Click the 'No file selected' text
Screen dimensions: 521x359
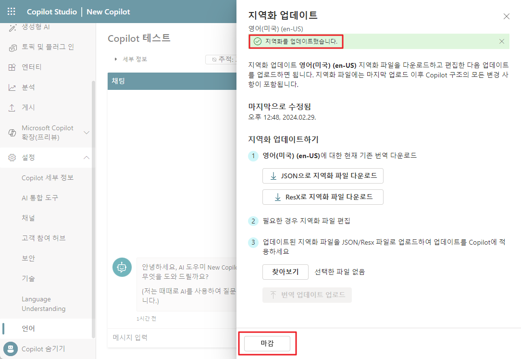click(x=340, y=272)
